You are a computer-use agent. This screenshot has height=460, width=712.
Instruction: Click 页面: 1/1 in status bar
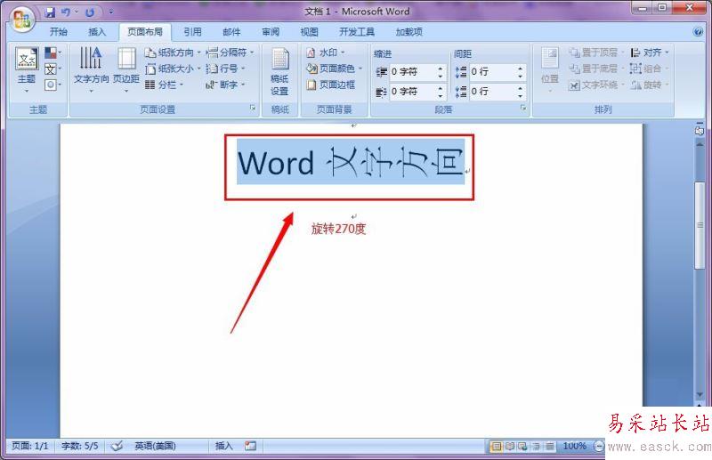(29, 446)
